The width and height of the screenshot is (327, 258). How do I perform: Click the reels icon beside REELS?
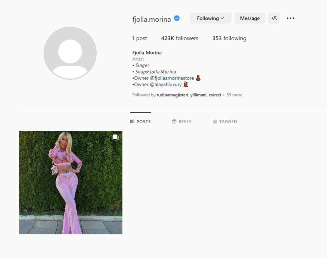tap(174, 122)
